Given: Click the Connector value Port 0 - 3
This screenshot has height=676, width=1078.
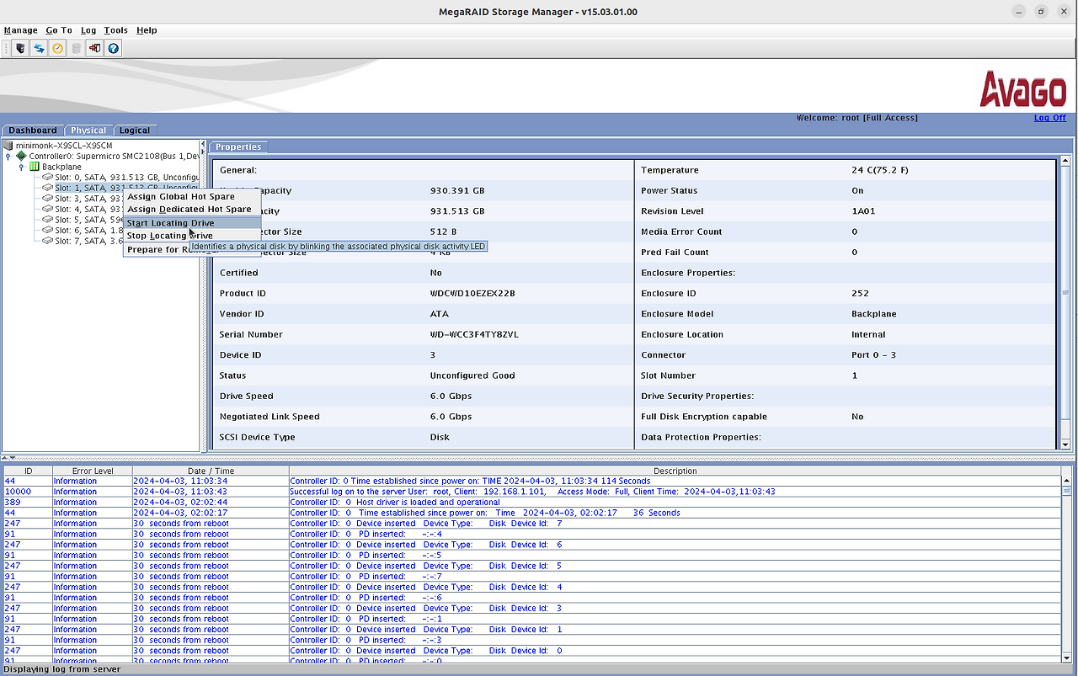Looking at the screenshot, I should [x=873, y=355].
